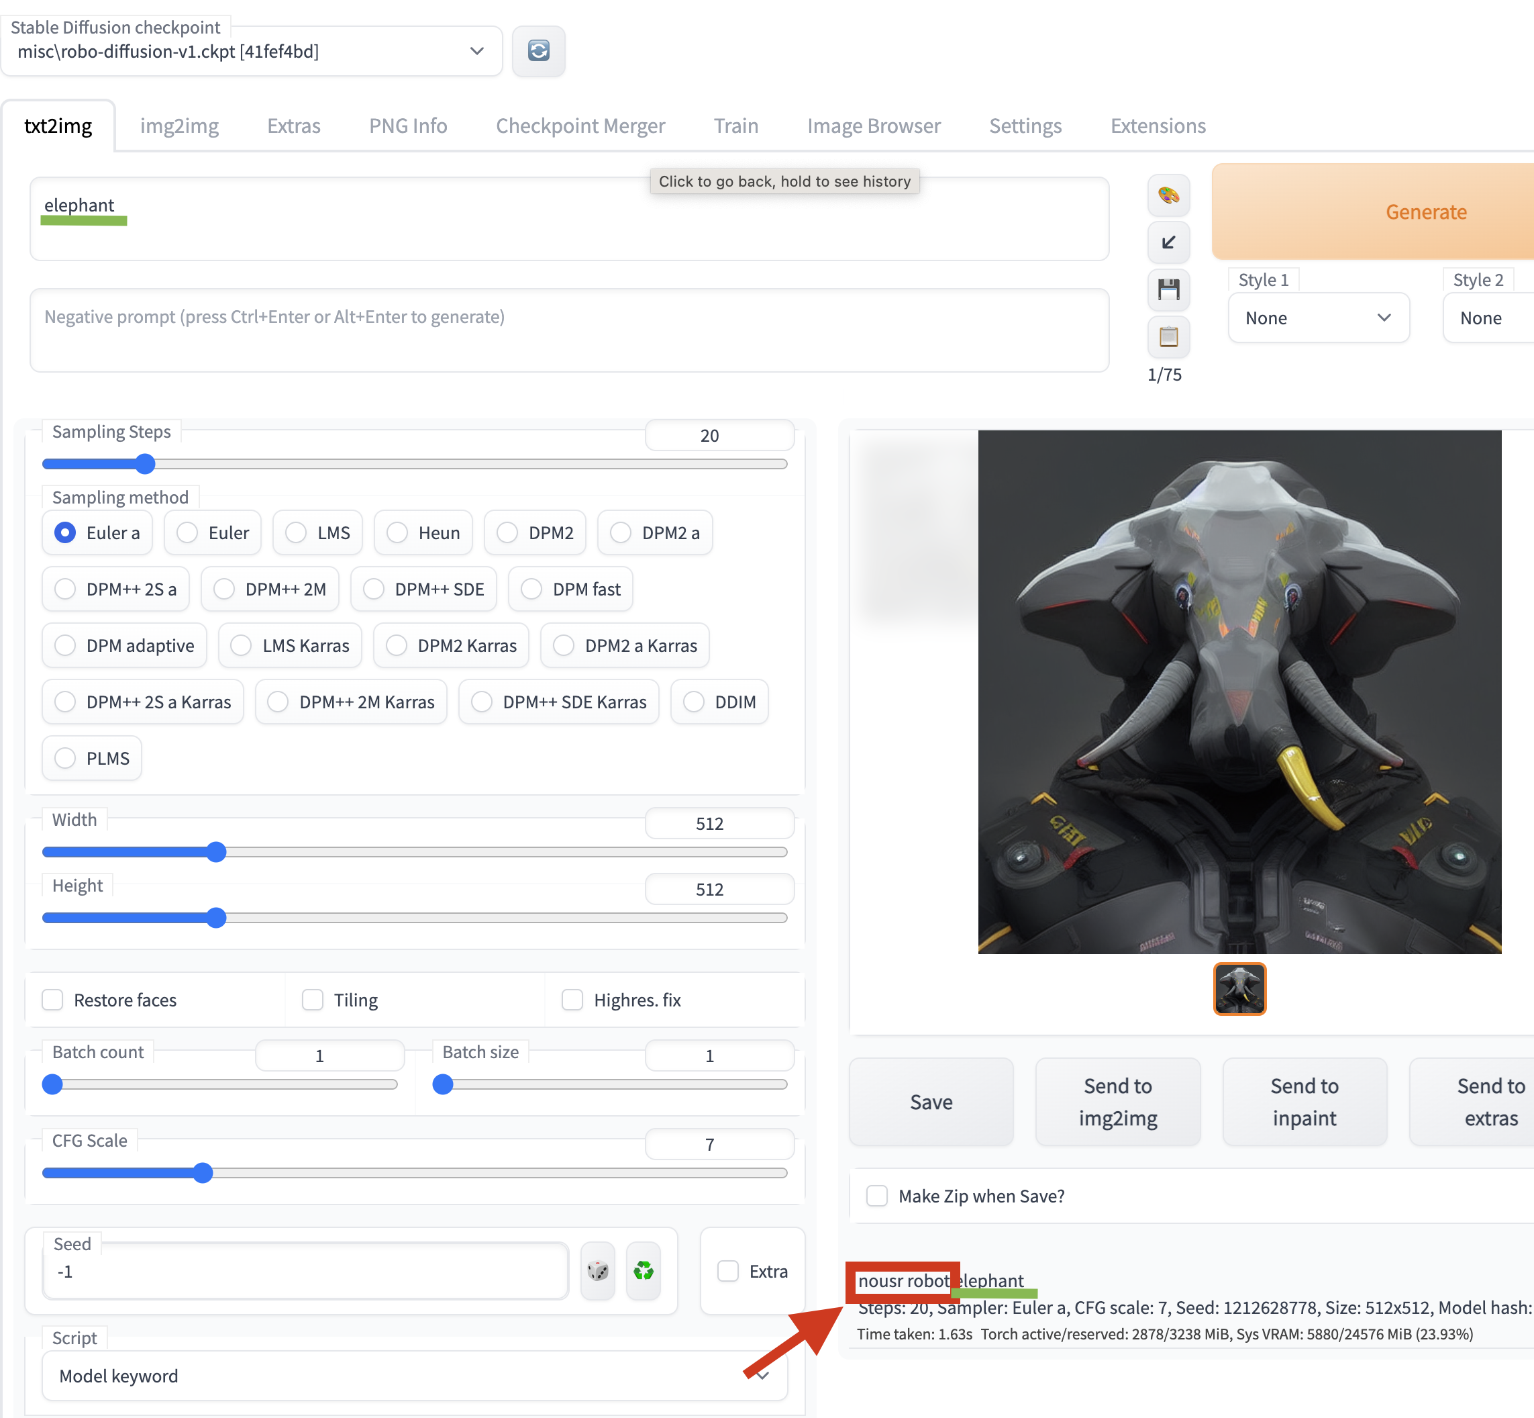Select the elephant result thumbnail
This screenshot has width=1534, height=1418.
[1239, 988]
